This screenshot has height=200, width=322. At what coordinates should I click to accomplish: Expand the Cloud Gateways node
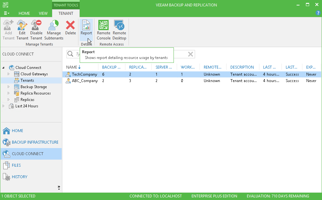[x=8, y=74]
